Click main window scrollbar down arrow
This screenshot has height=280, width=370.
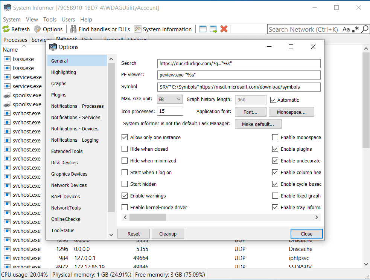[366, 265]
